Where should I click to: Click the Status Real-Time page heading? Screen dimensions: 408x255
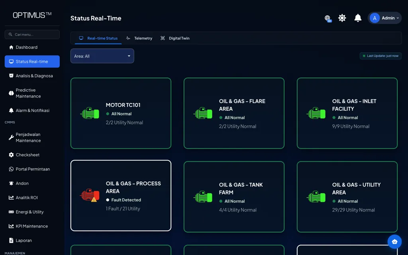click(96, 18)
